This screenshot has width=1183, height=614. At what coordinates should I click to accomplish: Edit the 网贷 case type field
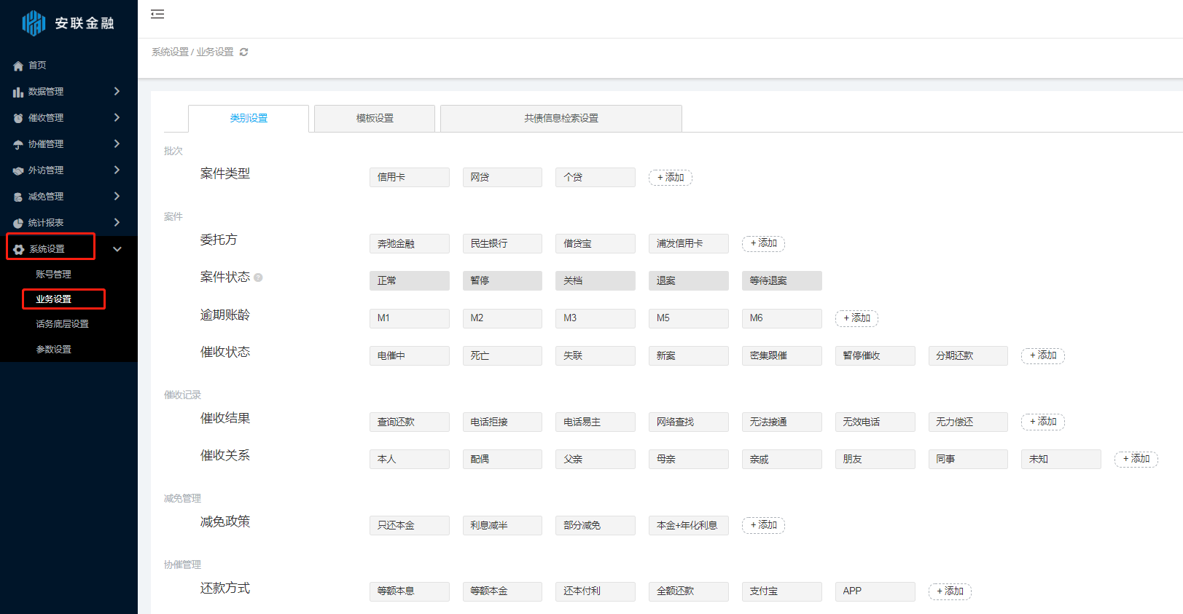(502, 178)
